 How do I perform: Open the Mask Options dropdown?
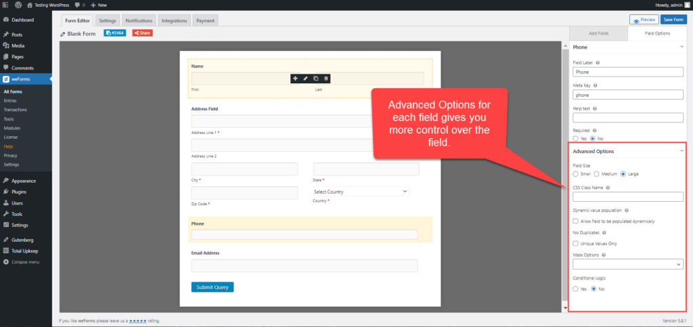point(628,264)
